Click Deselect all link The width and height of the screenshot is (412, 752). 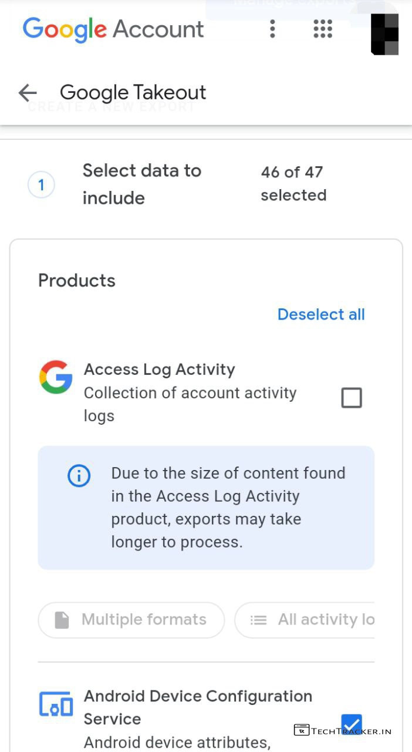(321, 314)
